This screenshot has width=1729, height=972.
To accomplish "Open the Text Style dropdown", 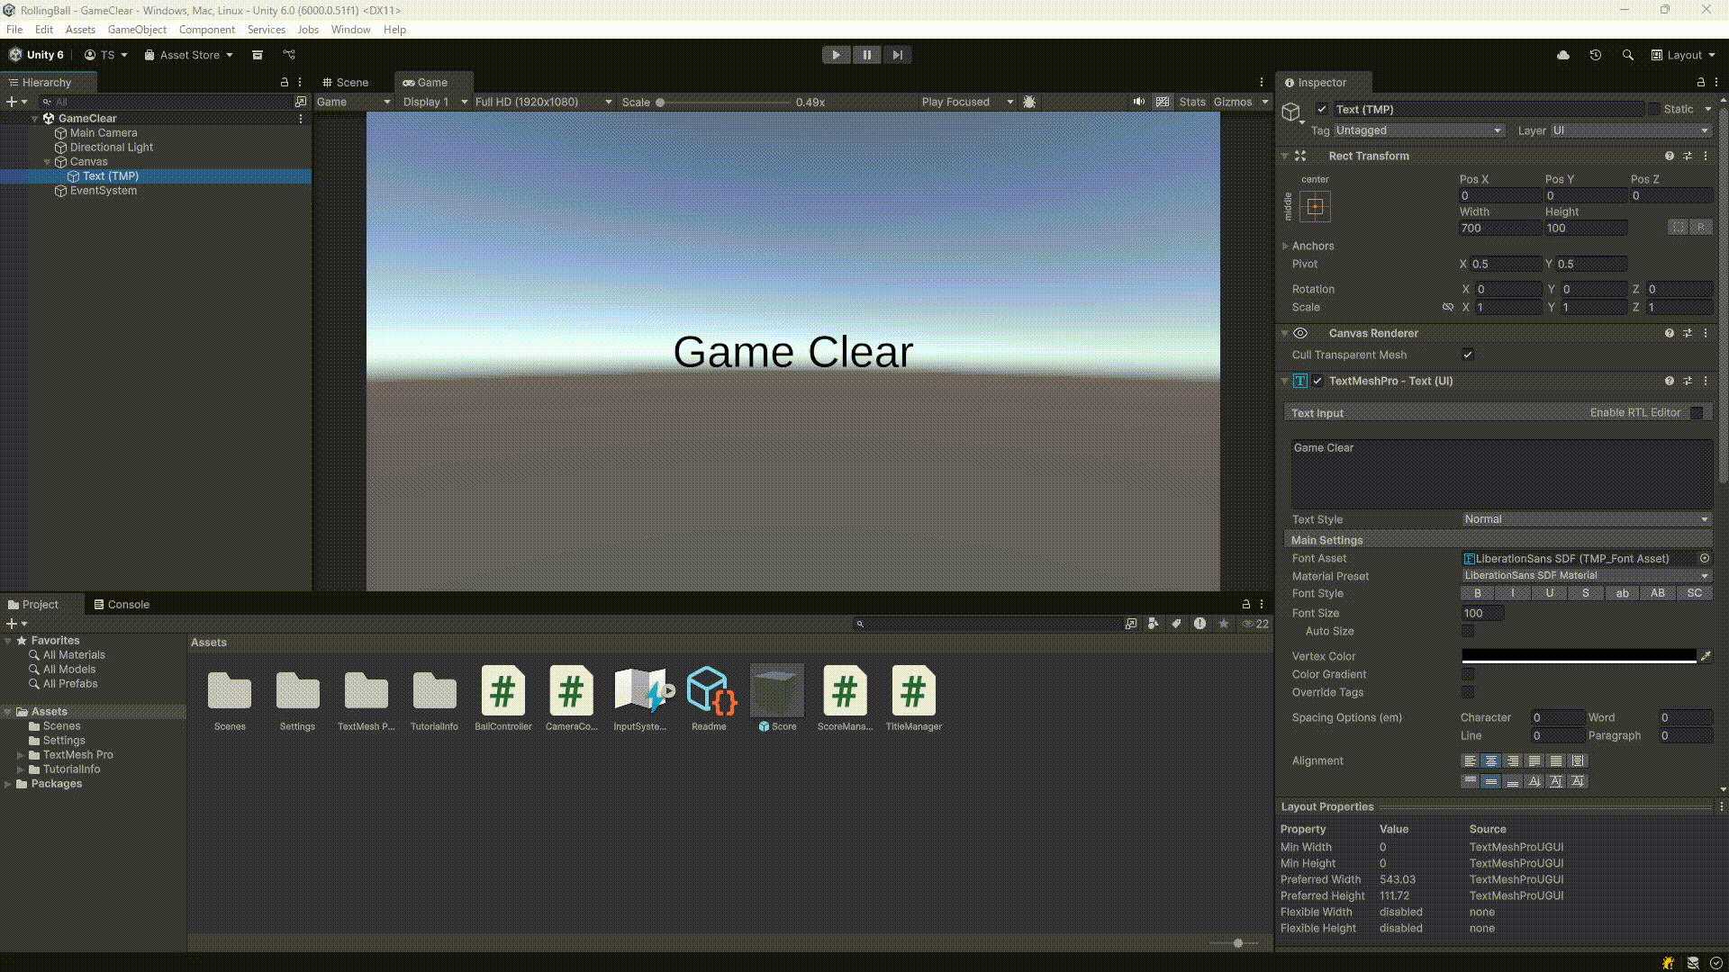I will pyautogui.click(x=1585, y=519).
